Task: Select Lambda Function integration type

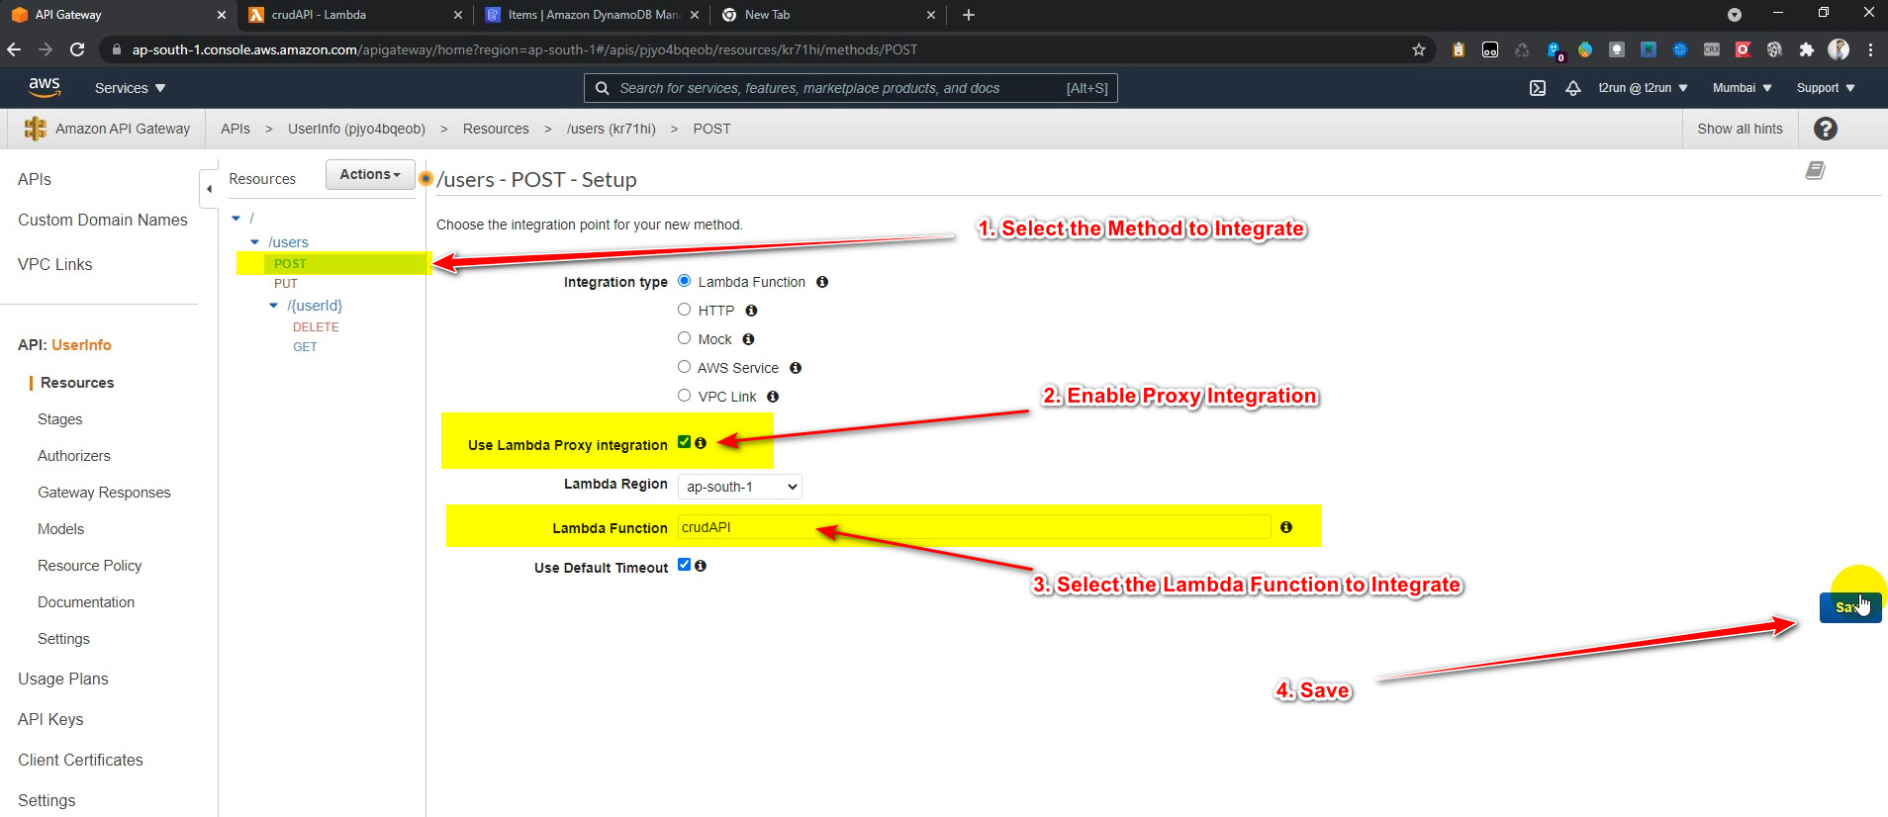Action: coord(684,281)
